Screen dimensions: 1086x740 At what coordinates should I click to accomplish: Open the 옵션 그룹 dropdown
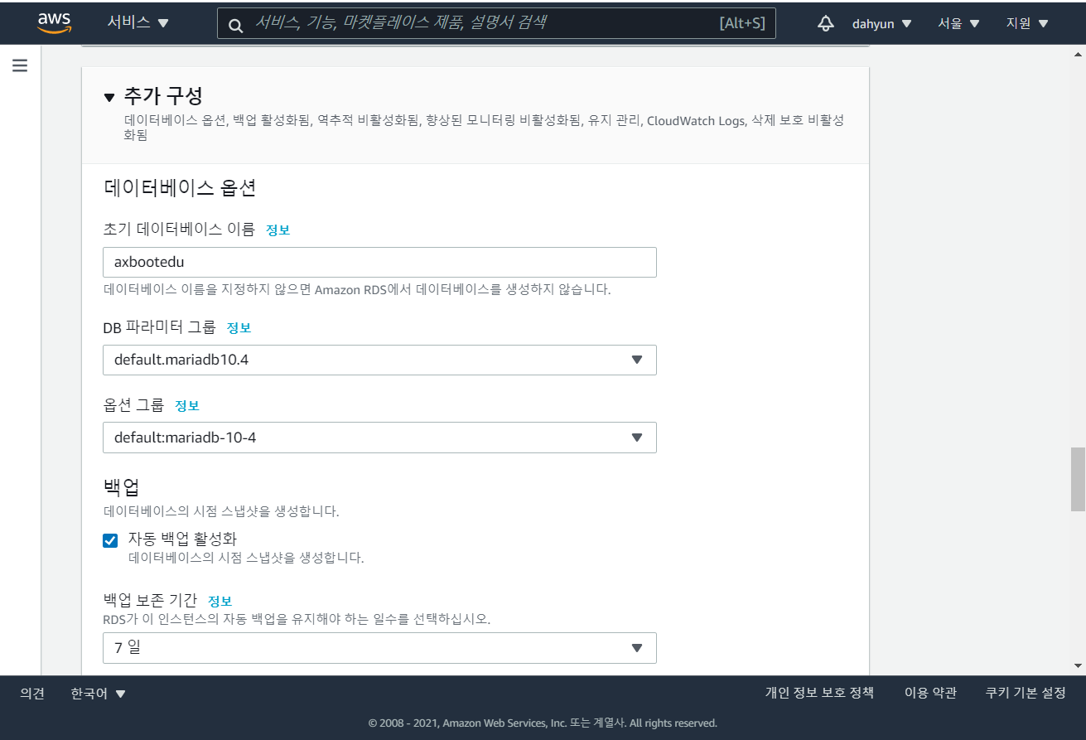[379, 438]
